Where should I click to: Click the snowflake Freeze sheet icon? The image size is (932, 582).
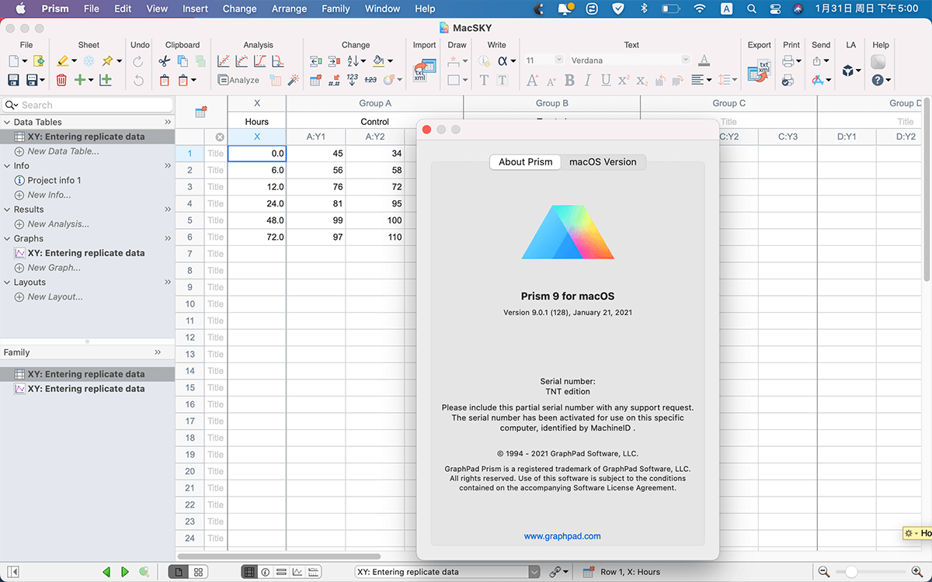pyautogui.click(x=89, y=61)
